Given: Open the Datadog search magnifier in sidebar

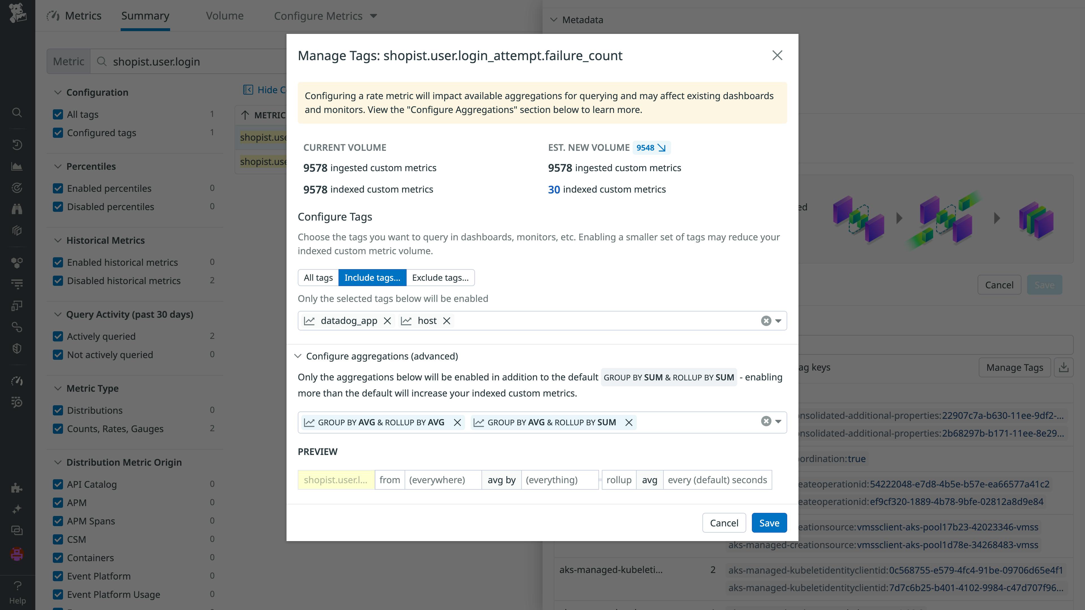Looking at the screenshot, I should tap(17, 112).
